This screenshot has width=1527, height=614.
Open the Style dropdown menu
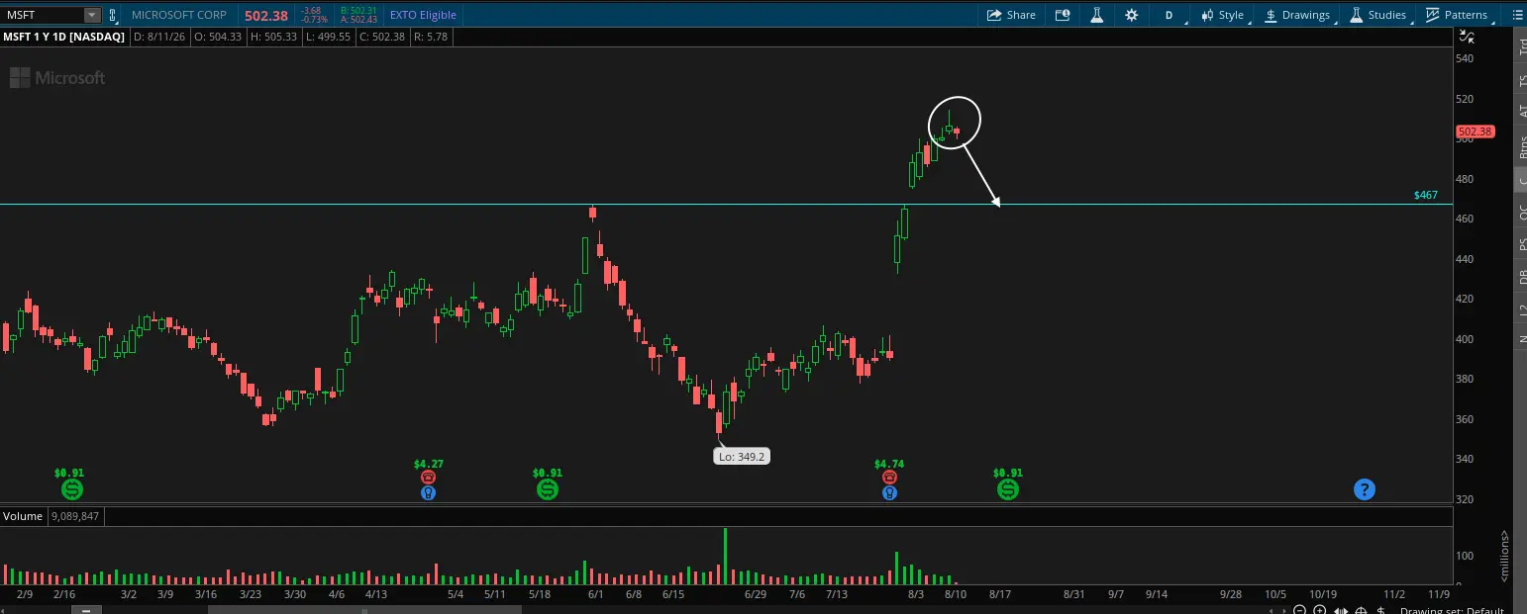[x=1223, y=15]
